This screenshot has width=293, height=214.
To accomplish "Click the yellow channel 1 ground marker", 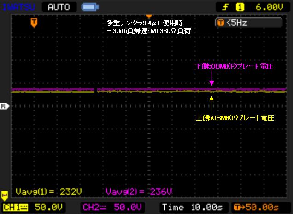I will click(5, 195).
